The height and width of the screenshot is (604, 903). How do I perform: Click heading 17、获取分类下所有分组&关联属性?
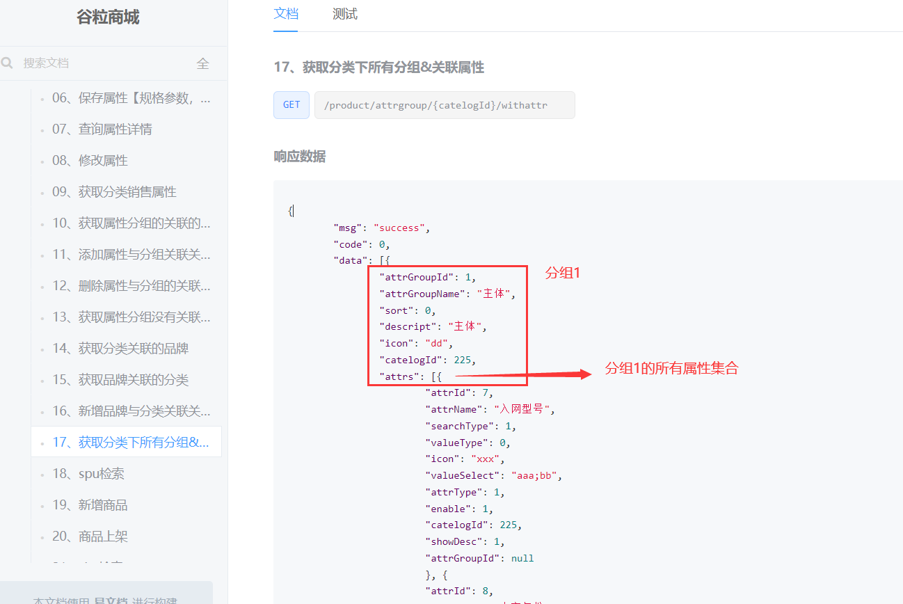(x=379, y=67)
